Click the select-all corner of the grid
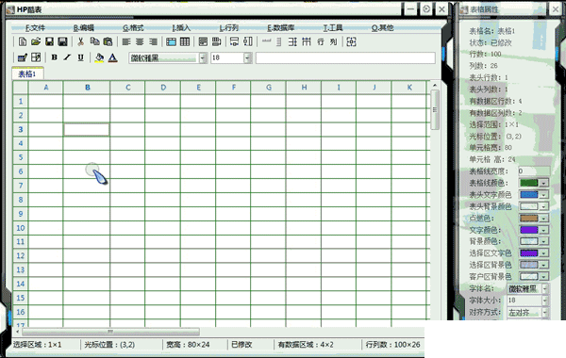The height and width of the screenshot is (358, 566). [x=21, y=88]
